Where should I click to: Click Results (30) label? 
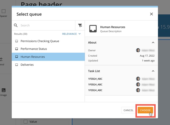[x=21, y=34]
